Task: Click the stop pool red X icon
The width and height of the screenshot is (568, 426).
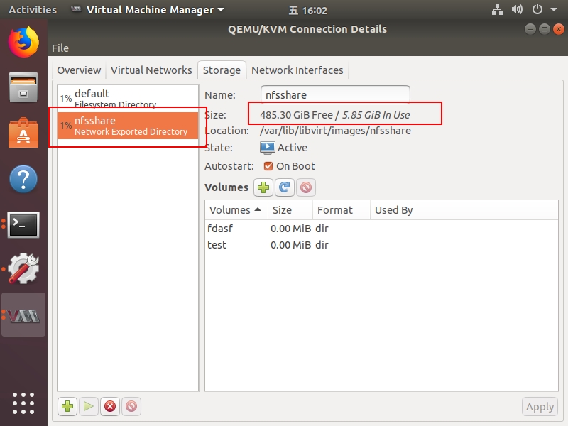Action: coord(110,407)
